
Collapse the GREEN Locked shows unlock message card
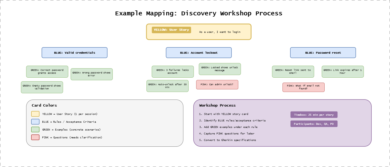click(220, 69)
